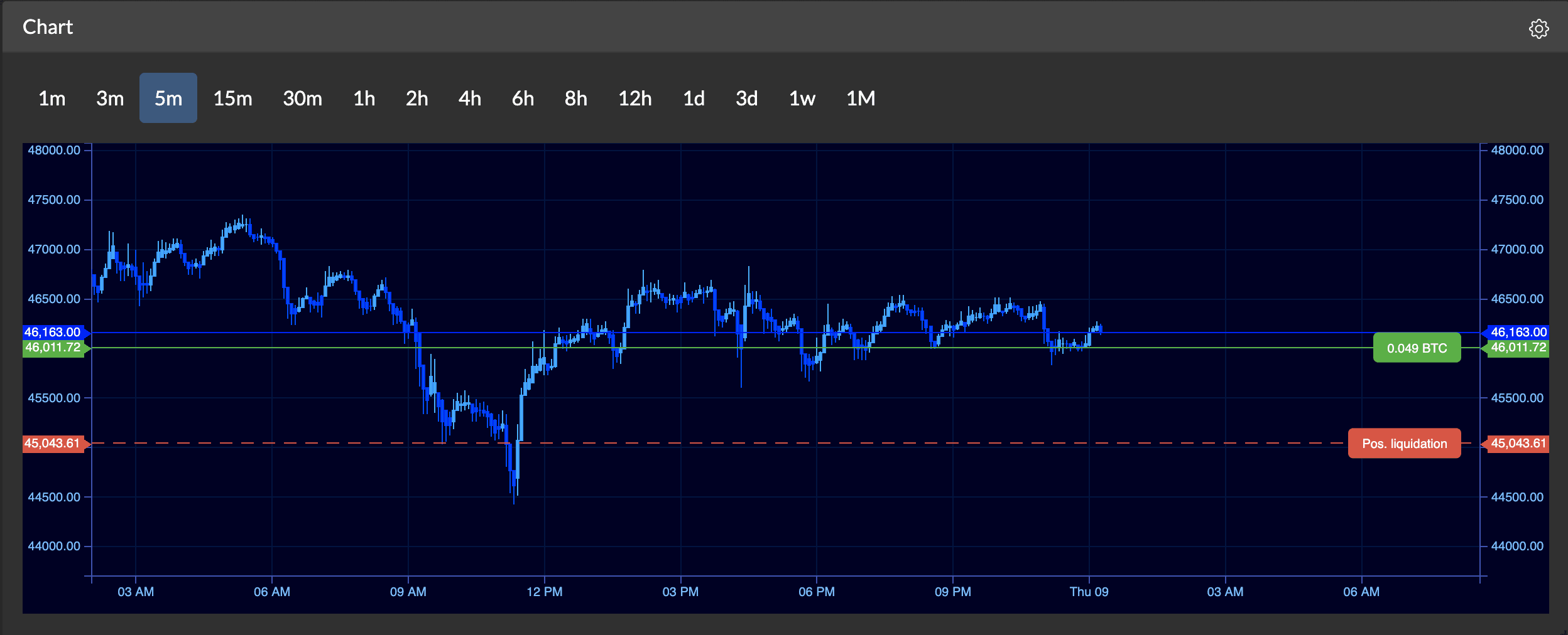This screenshot has height=635, width=1568.
Task: Click the 03 PM time axis label
Action: (680, 592)
